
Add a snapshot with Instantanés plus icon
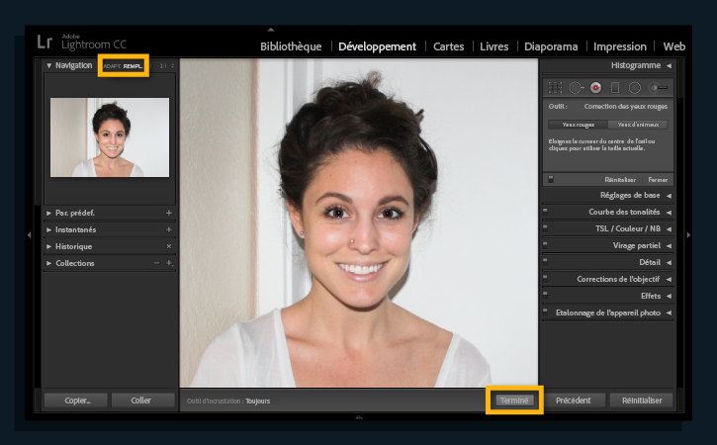pos(169,229)
